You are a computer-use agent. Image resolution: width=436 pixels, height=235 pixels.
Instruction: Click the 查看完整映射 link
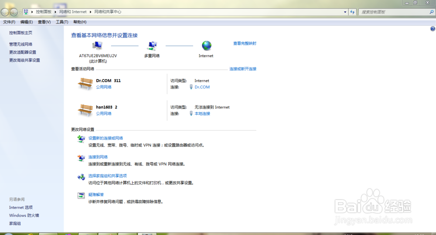[245, 44]
